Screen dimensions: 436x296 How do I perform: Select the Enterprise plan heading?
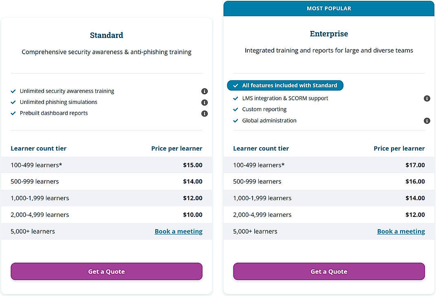point(328,33)
